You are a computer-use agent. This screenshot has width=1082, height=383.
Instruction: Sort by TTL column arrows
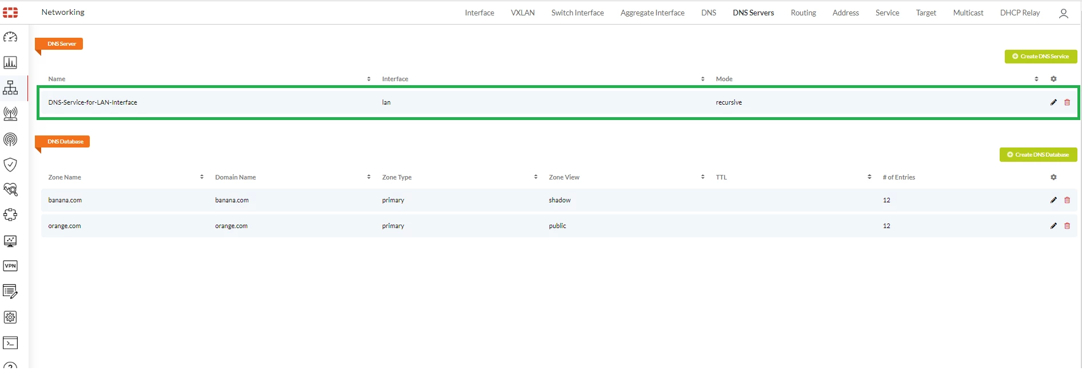869,177
